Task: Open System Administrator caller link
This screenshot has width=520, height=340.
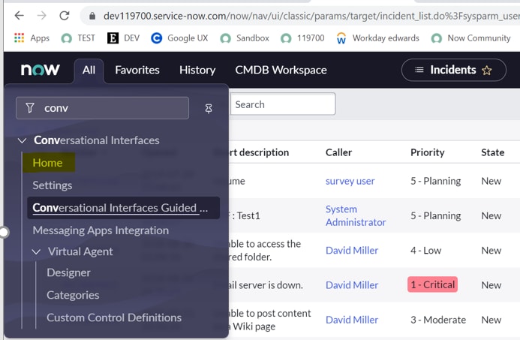Action: point(356,215)
